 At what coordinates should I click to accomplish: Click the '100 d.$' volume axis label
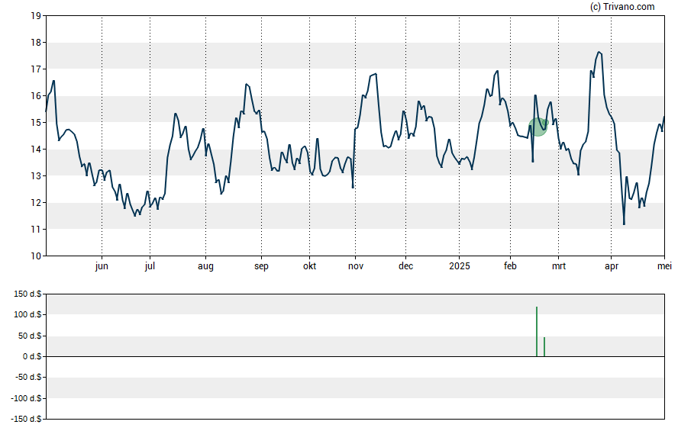27,314
